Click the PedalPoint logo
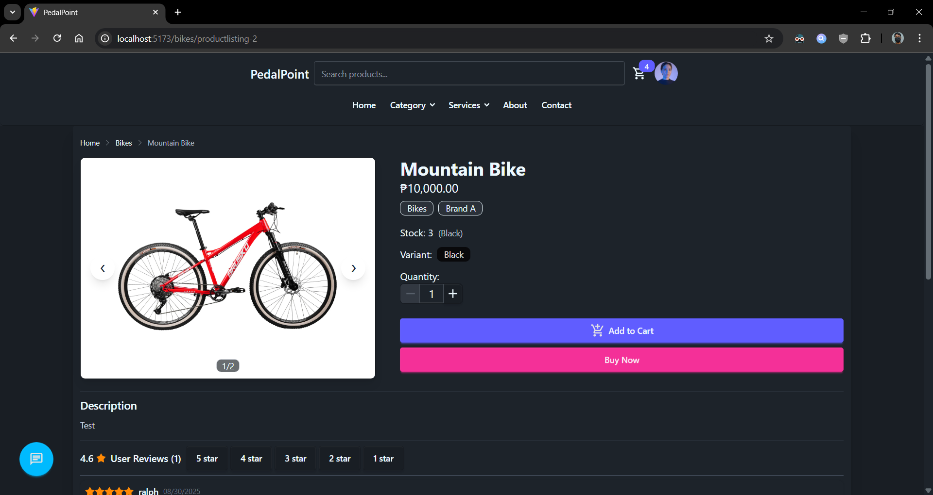933x495 pixels. click(x=279, y=74)
